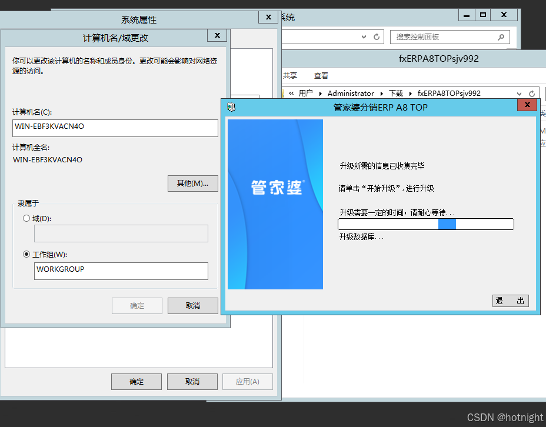Image resolution: width=546 pixels, height=427 pixels.
Task: Click the Administrator breadcrumb link
Action: coord(351,93)
